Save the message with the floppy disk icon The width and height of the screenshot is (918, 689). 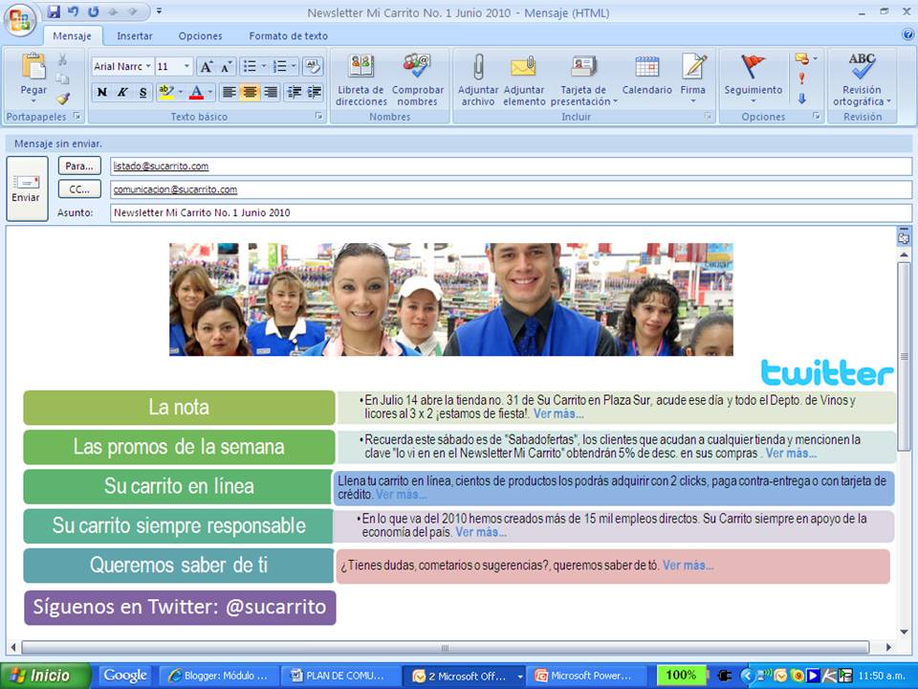click(x=54, y=11)
